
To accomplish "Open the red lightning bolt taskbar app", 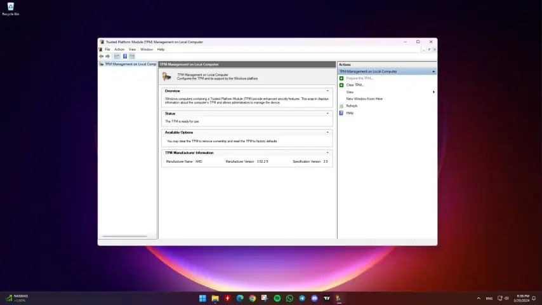I will point(227,298).
